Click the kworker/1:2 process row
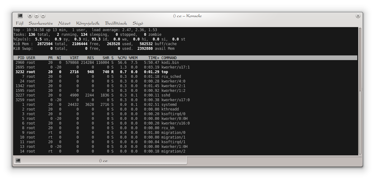The height and width of the screenshot is (179, 375). pyautogui.click(x=185, y=91)
